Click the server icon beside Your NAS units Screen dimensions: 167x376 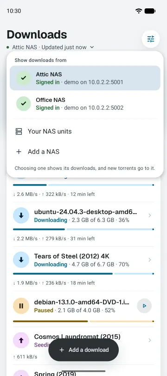click(19, 131)
